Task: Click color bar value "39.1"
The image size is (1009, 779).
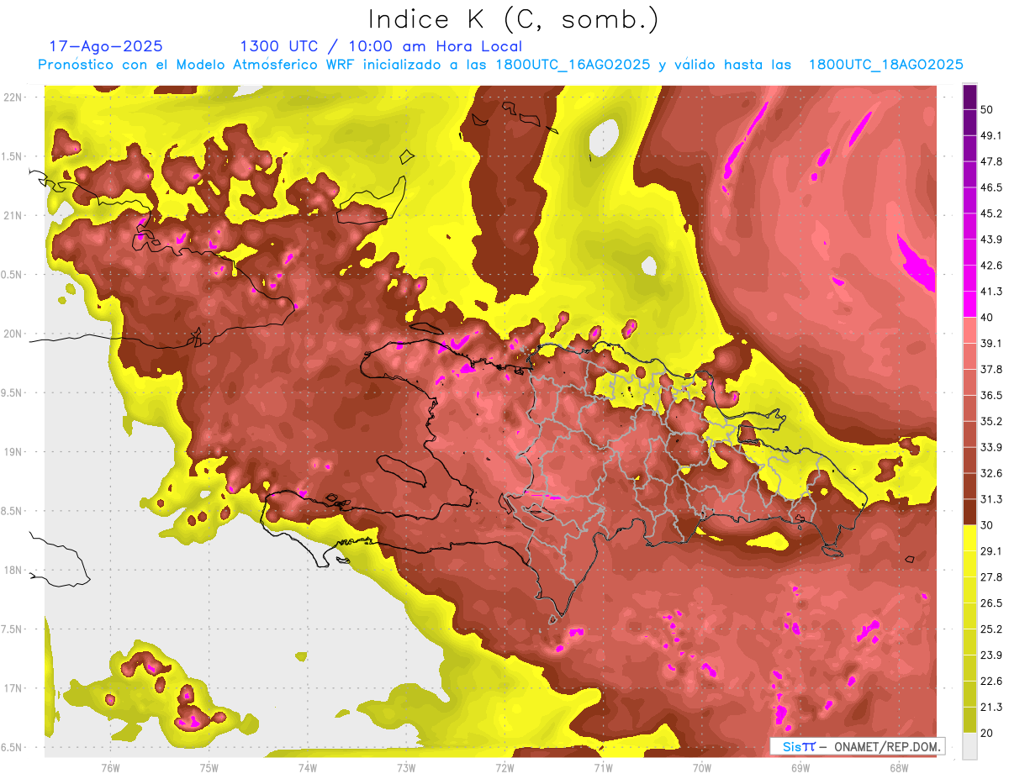Action: (x=991, y=344)
